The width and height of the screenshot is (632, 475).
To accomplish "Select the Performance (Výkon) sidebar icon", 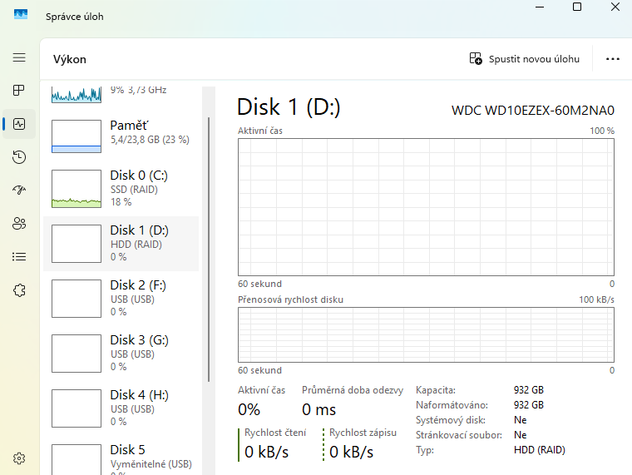I will click(x=19, y=124).
